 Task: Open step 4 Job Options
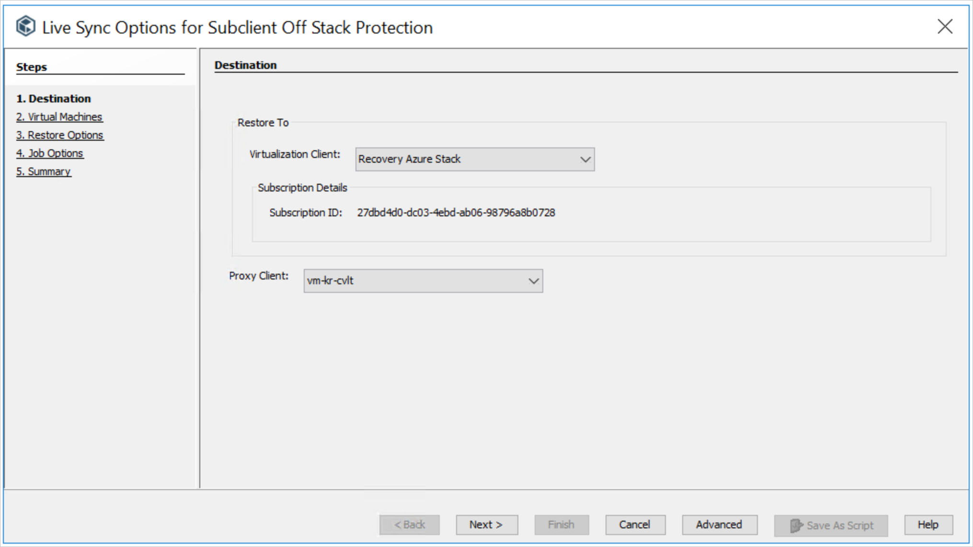50,153
